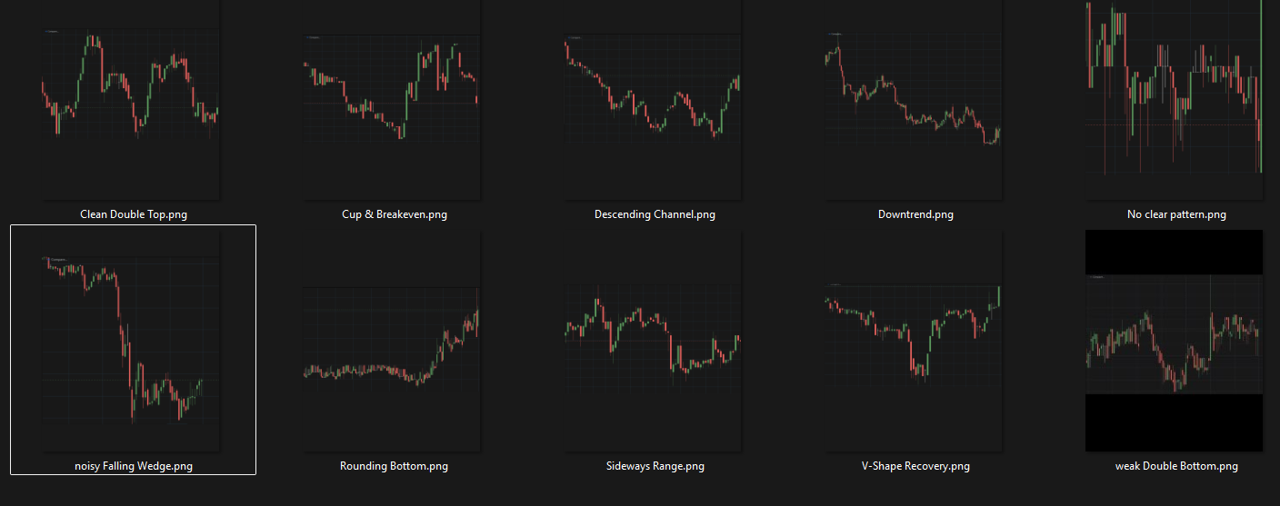Select the "noisy Falling Wedge.png" filename label
This screenshot has width=1280, height=506.
point(134,467)
